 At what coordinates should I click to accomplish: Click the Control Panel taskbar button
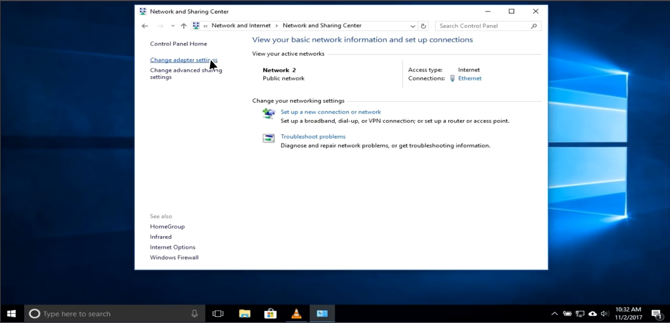(322, 314)
